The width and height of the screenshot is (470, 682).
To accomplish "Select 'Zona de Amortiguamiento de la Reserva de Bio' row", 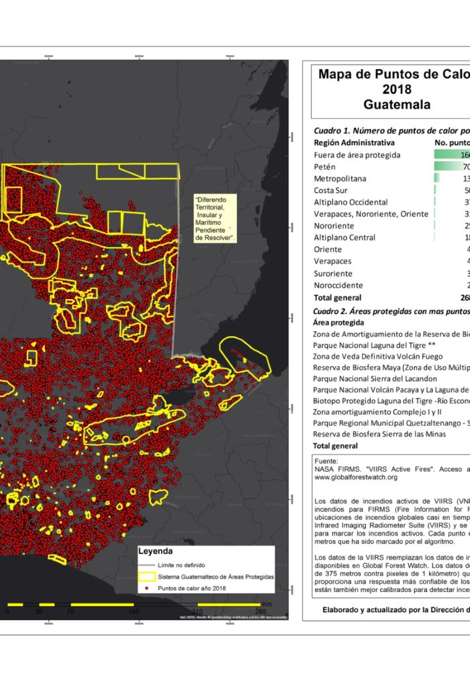I will click(391, 334).
